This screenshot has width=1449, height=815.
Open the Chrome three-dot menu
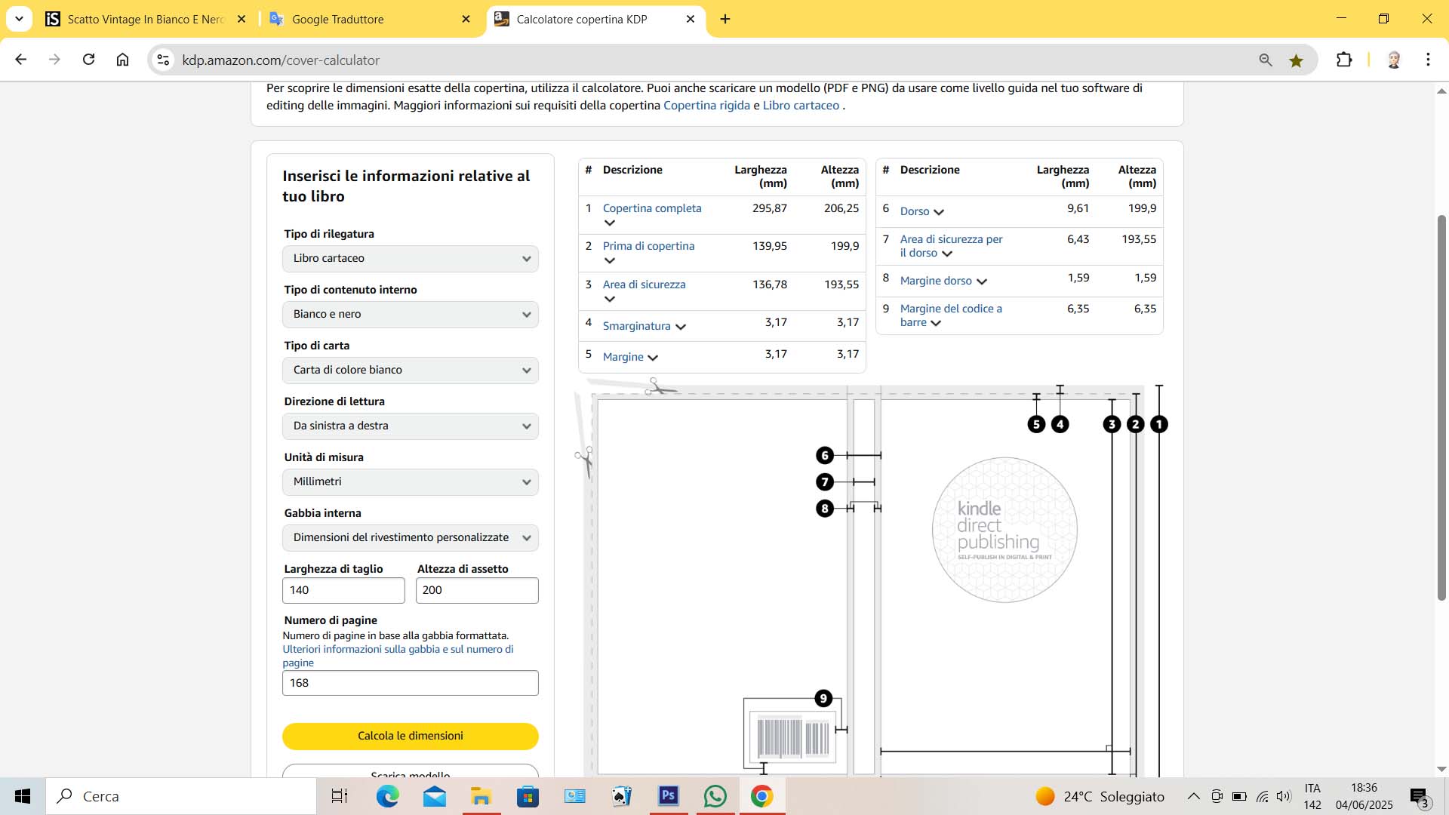(1428, 60)
